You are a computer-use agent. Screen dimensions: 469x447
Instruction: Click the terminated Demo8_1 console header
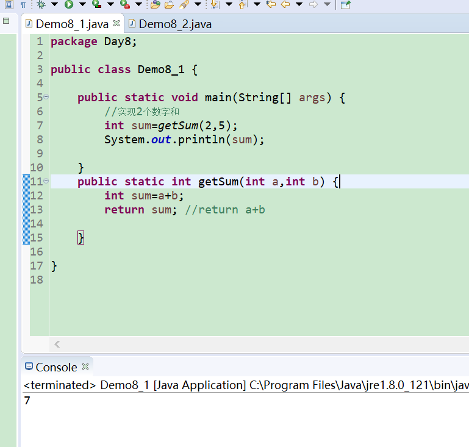point(246,385)
